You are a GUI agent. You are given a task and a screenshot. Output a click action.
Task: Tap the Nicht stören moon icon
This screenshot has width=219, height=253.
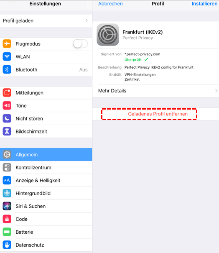7,118
